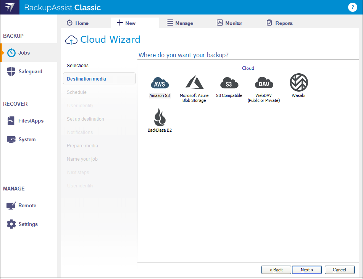Click the BackBlaze B2 label
This screenshot has height=279, width=363.
(x=160, y=130)
